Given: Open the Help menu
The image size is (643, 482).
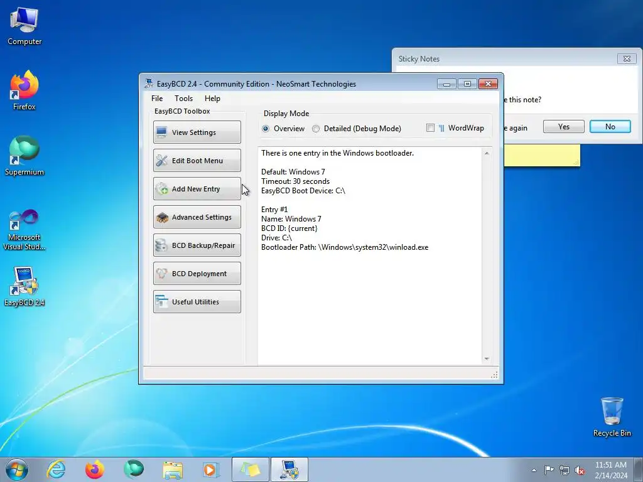Looking at the screenshot, I should [x=212, y=99].
